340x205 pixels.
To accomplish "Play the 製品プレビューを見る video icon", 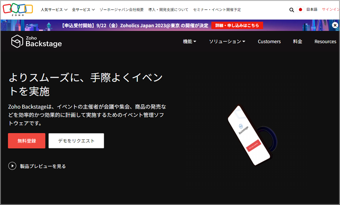I will (x=12, y=166).
